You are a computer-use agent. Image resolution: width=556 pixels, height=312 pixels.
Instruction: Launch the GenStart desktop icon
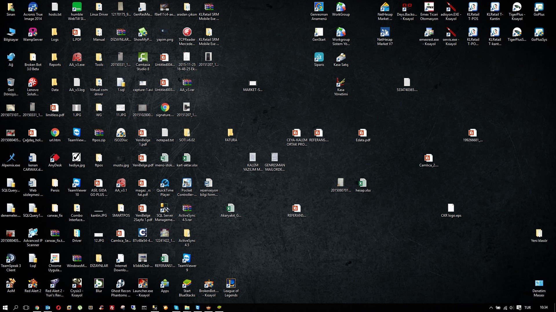(x=319, y=34)
